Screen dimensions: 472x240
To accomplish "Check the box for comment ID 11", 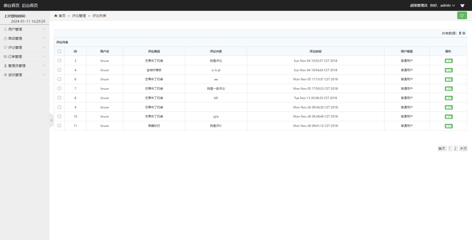I will point(59,126).
